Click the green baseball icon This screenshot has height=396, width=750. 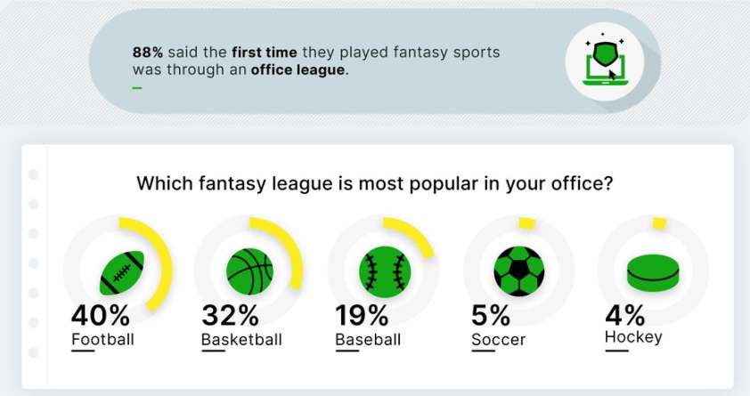(x=384, y=271)
